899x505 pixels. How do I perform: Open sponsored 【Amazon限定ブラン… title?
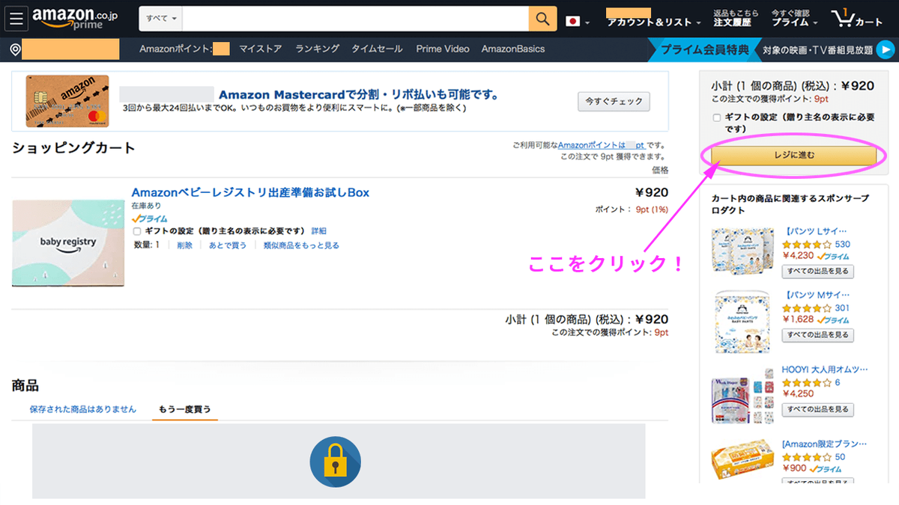825,444
